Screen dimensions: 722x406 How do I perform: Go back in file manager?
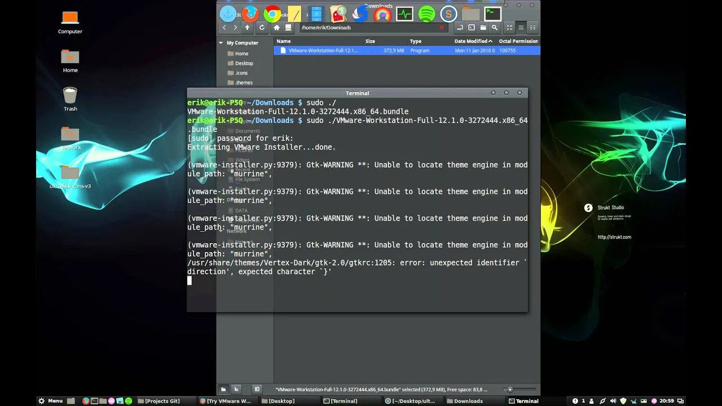click(224, 28)
